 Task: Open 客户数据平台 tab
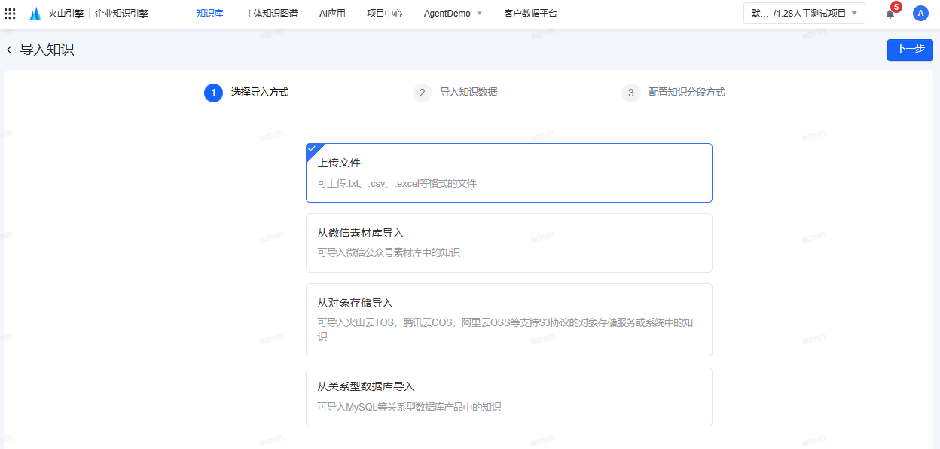531,14
